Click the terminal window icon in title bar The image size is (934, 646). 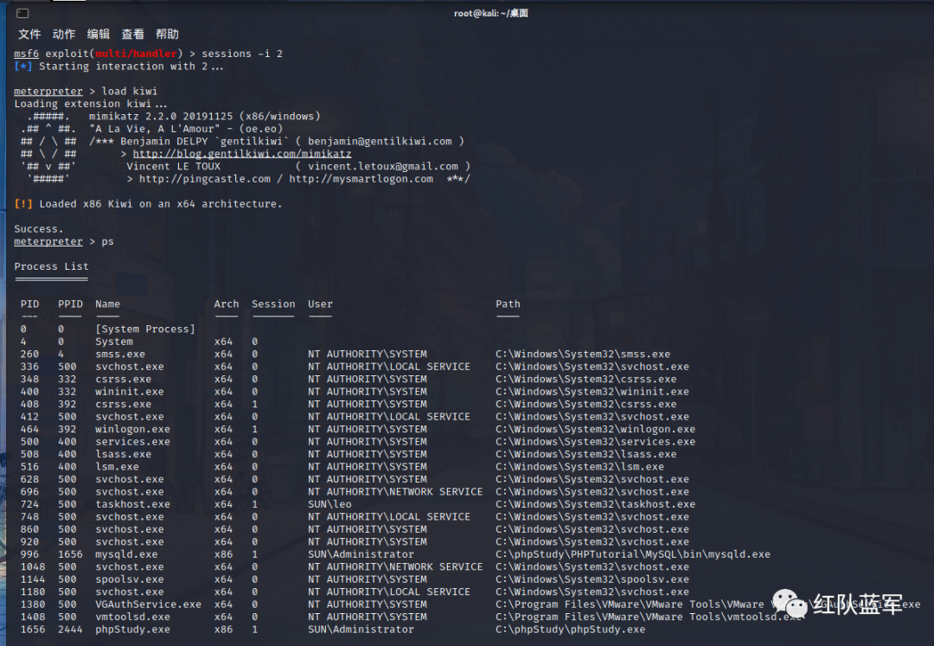(22, 13)
